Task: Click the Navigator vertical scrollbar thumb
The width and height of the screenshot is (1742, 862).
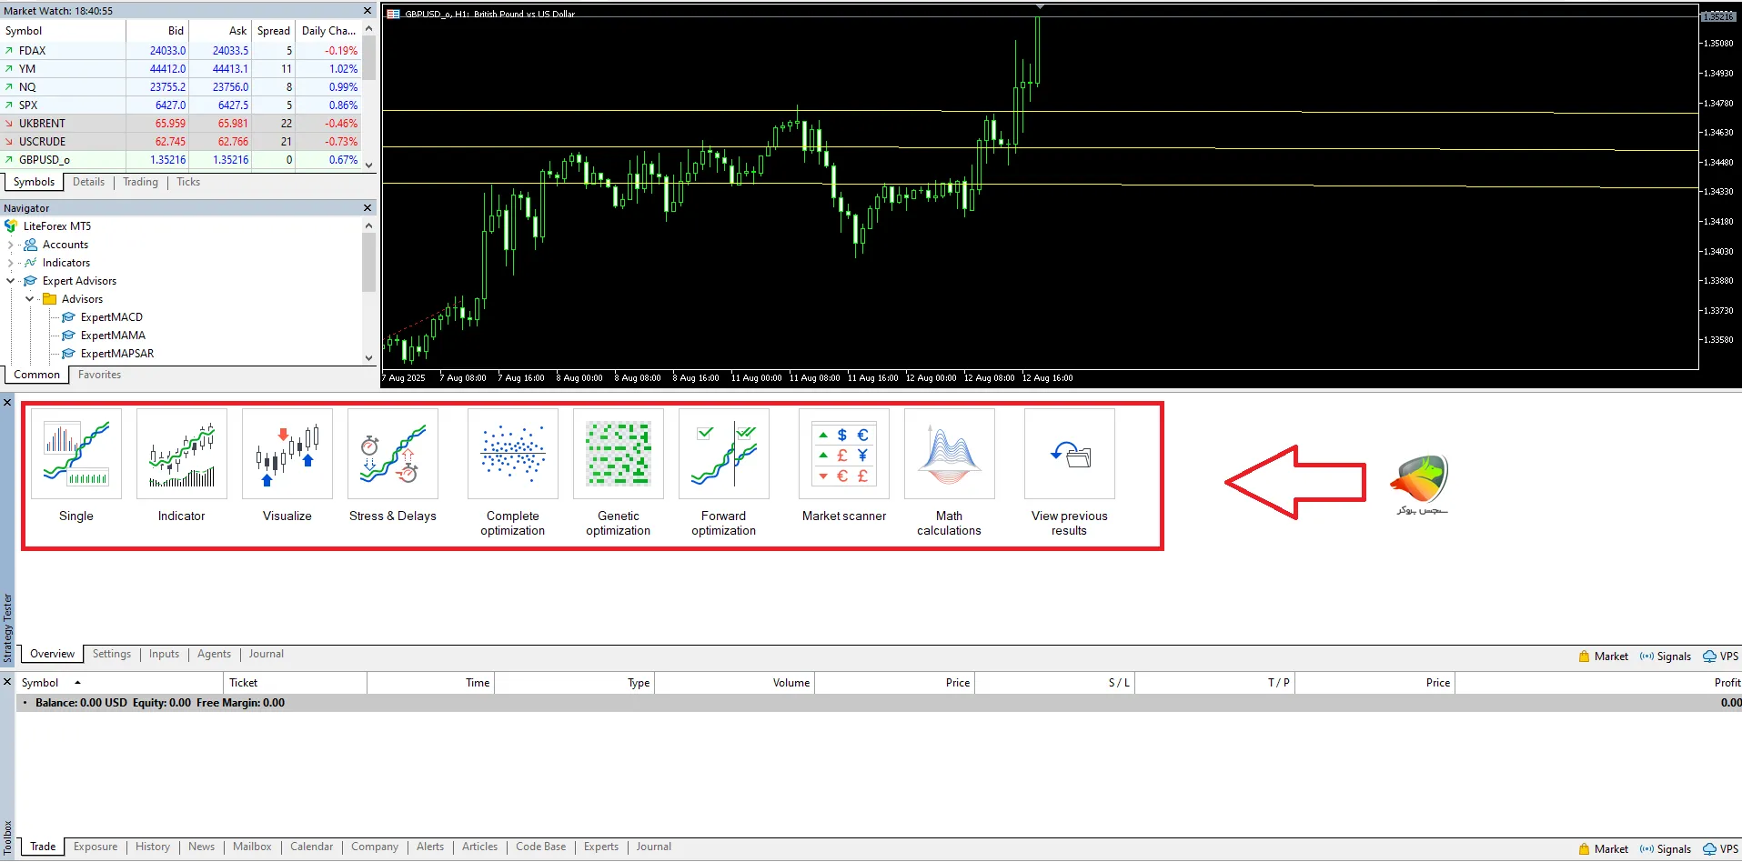Action: point(368,262)
